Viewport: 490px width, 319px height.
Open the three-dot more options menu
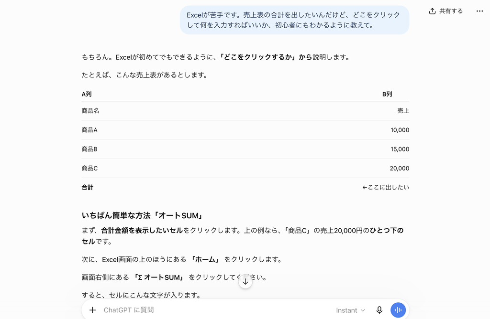click(x=479, y=11)
